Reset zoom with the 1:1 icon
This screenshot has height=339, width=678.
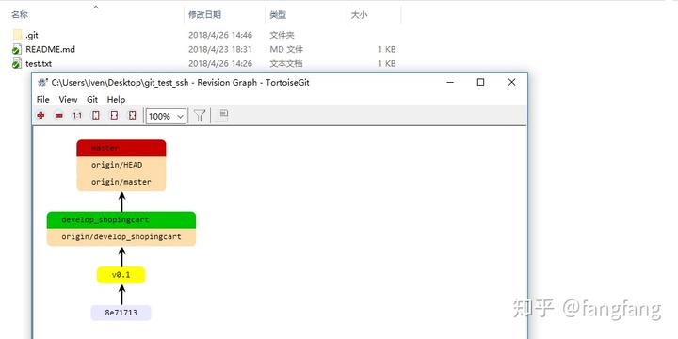click(77, 116)
